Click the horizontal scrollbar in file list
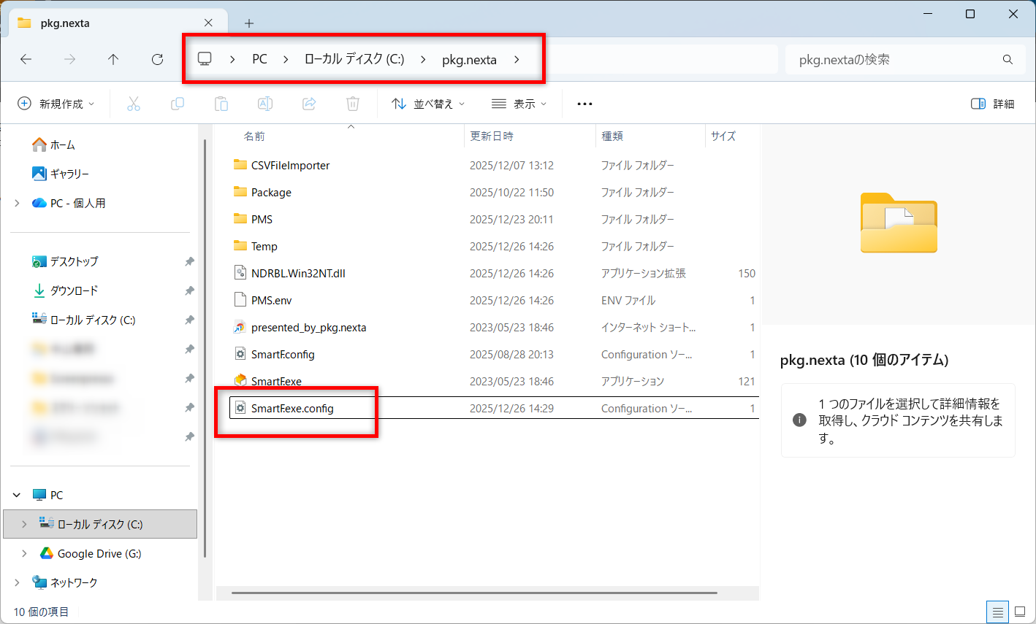This screenshot has height=624, width=1036. [475, 593]
